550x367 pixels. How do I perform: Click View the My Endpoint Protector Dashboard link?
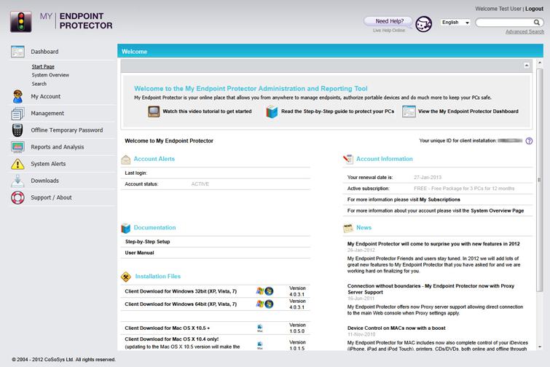(x=468, y=111)
